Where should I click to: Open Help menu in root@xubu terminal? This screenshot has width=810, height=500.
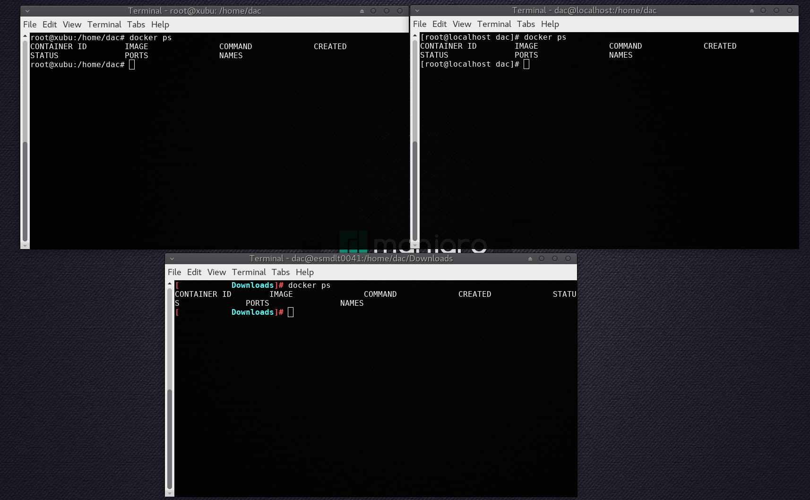(160, 25)
